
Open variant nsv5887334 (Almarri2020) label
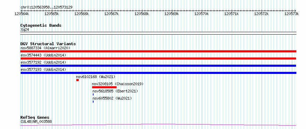tap(45, 48)
